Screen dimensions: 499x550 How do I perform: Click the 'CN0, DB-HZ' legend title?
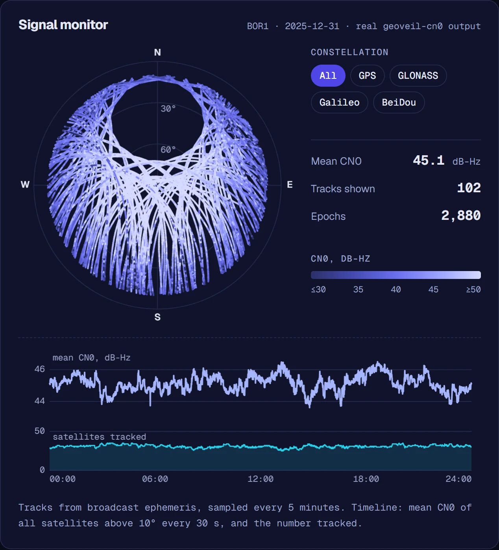340,258
